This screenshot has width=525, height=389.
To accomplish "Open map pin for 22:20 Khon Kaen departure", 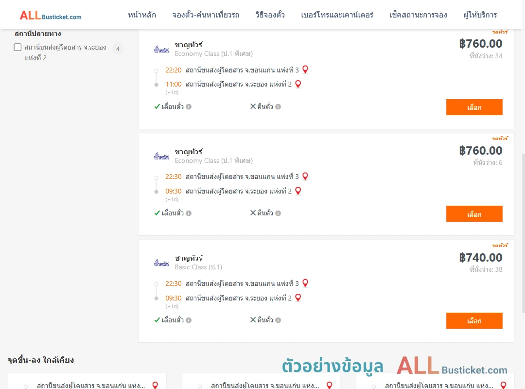I will pos(305,70).
